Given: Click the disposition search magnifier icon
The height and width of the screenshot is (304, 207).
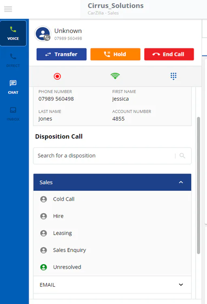Looking at the screenshot, I should tap(182, 156).
